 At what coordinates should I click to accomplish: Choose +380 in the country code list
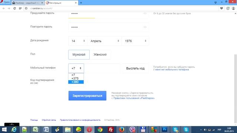76,82
